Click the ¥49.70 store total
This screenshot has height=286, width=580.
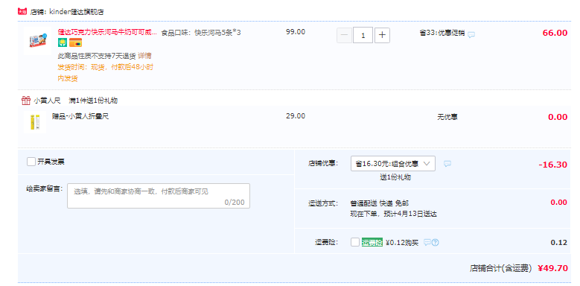pos(552,268)
